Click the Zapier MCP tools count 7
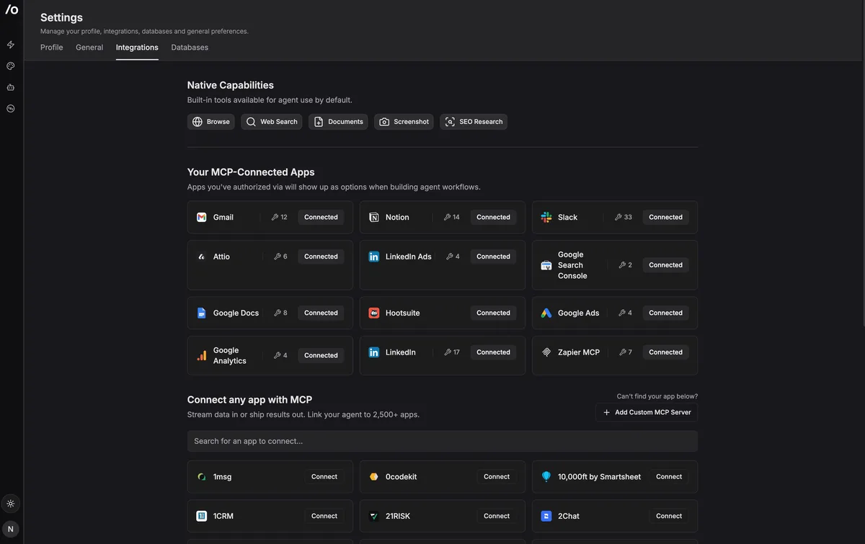Viewport: 865px width, 544px height. point(625,352)
